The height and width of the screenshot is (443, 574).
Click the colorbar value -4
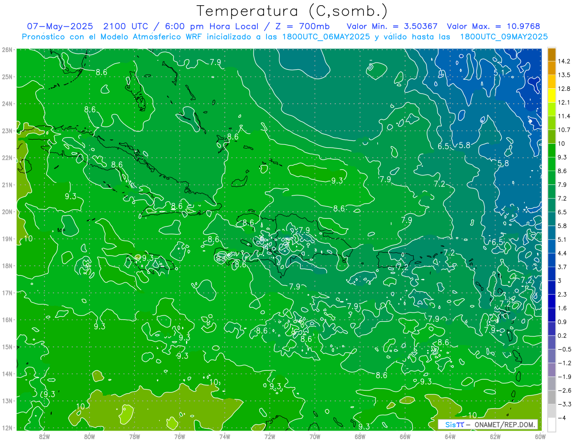(562, 417)
